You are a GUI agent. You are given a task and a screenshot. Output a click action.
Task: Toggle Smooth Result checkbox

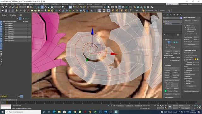[x=185, y=53]
